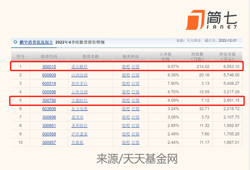250x170 pixels.
Task: Open 行情 for 爱美客 row
Action: click(x=135, y=117)
